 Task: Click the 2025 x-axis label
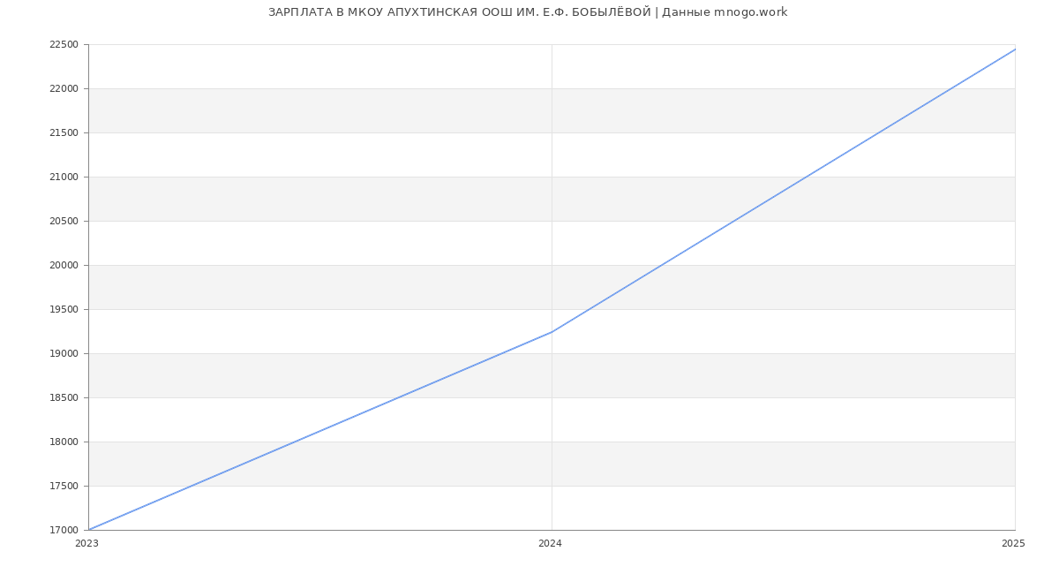click(1013, 544)
